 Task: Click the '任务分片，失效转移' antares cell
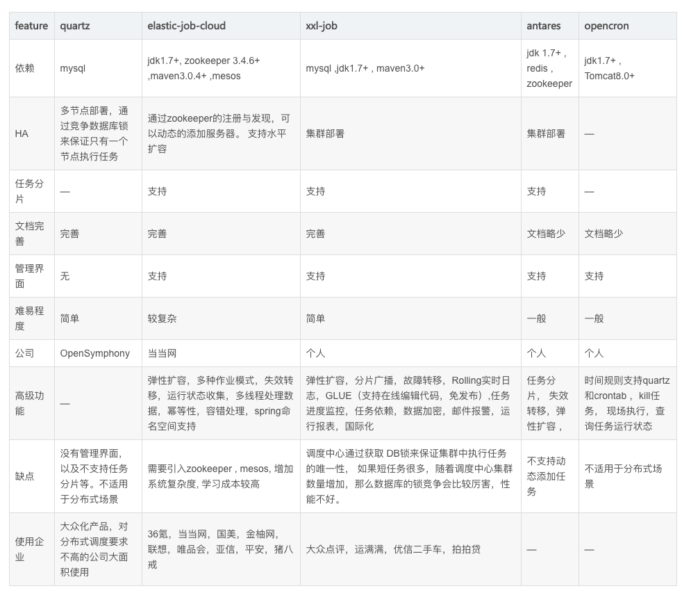[550, 403]
